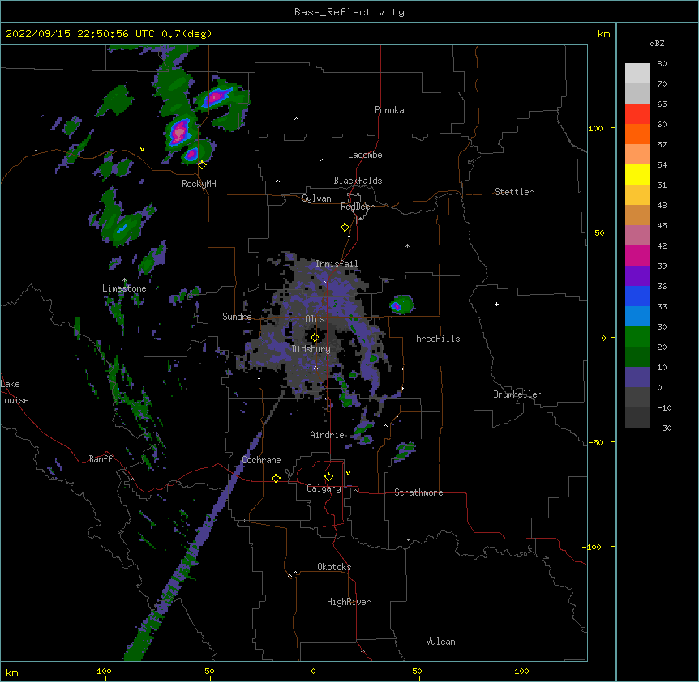Pick the bright green 20-30 dBZ swatch

(637, 337)
